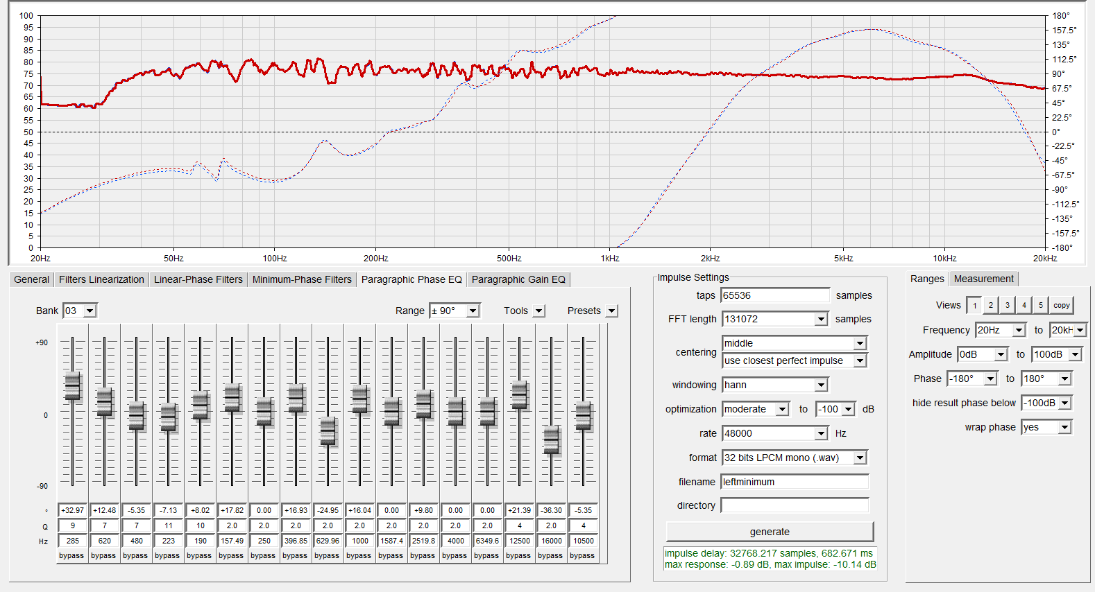Screen dimensions: 1095x592
Task: Select view 1 button
Action: 974,306
